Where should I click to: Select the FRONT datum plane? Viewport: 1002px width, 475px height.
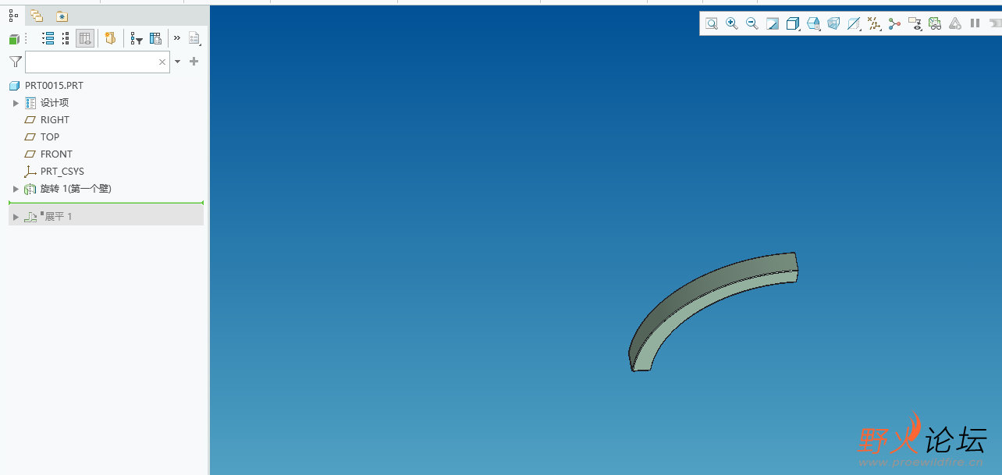click(x=56, y=154)
